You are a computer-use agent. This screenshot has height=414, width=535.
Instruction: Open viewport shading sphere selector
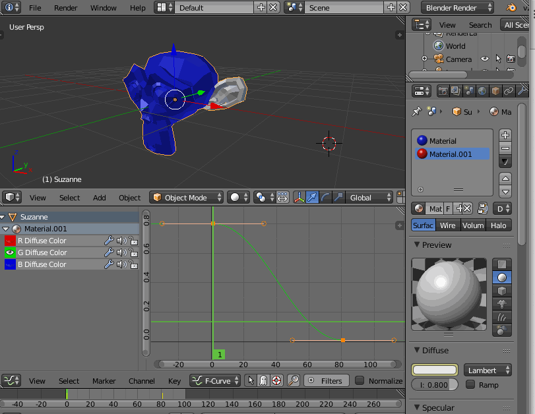coord(239,198)
